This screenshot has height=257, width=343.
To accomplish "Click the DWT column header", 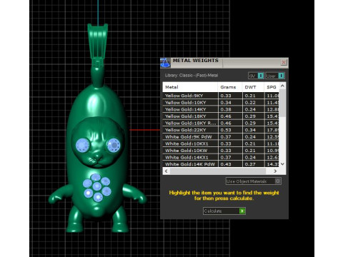I will [253, 87].
